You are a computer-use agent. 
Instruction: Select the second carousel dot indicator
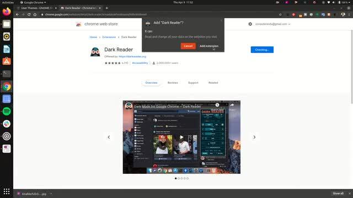(x=179, y=178)
